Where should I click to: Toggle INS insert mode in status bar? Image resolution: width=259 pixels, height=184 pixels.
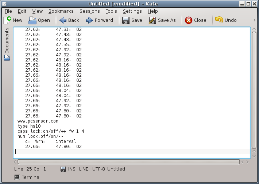tap(72, 169)
